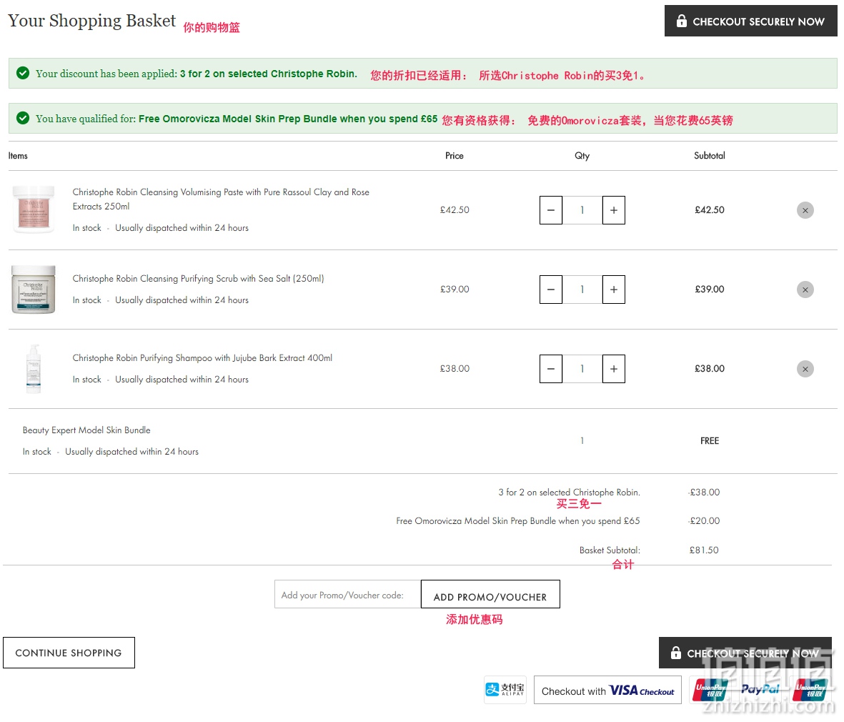
Task: Increase quantity of Cleansing Volumising Paste
Action: click(614, 210)
